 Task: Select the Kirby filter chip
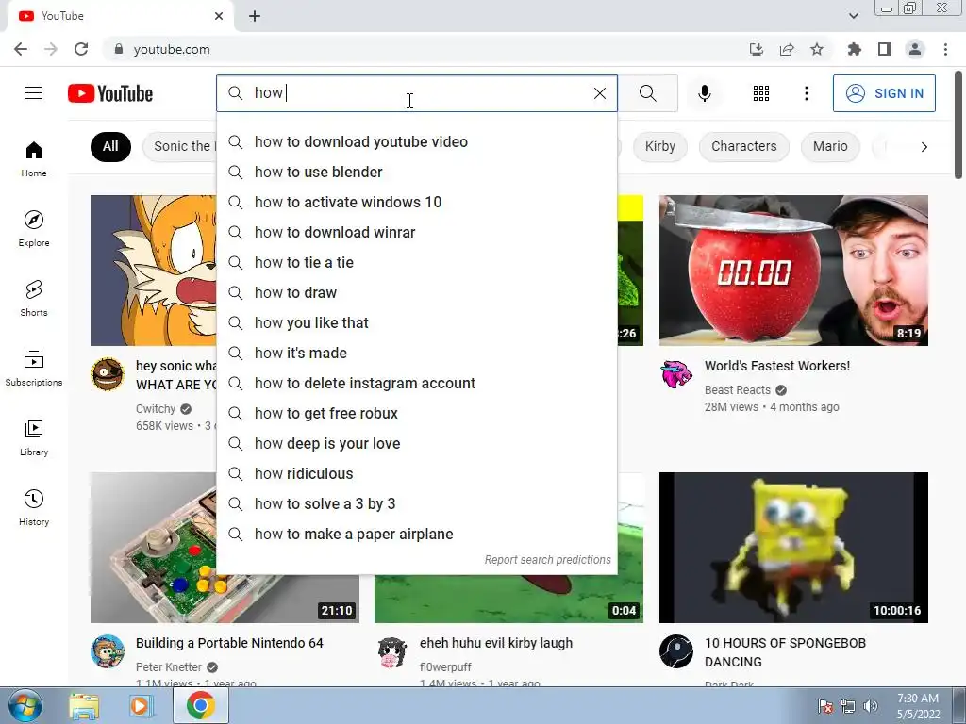pyautogui.click(x=659, y=146)
